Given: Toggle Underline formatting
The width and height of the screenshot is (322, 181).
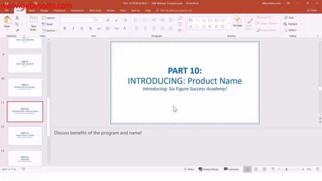Looking at the screenshot, I should 82,28.
